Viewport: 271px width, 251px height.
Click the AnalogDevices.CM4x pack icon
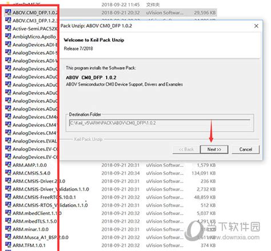pyautogui.click(x=8, y=117)
